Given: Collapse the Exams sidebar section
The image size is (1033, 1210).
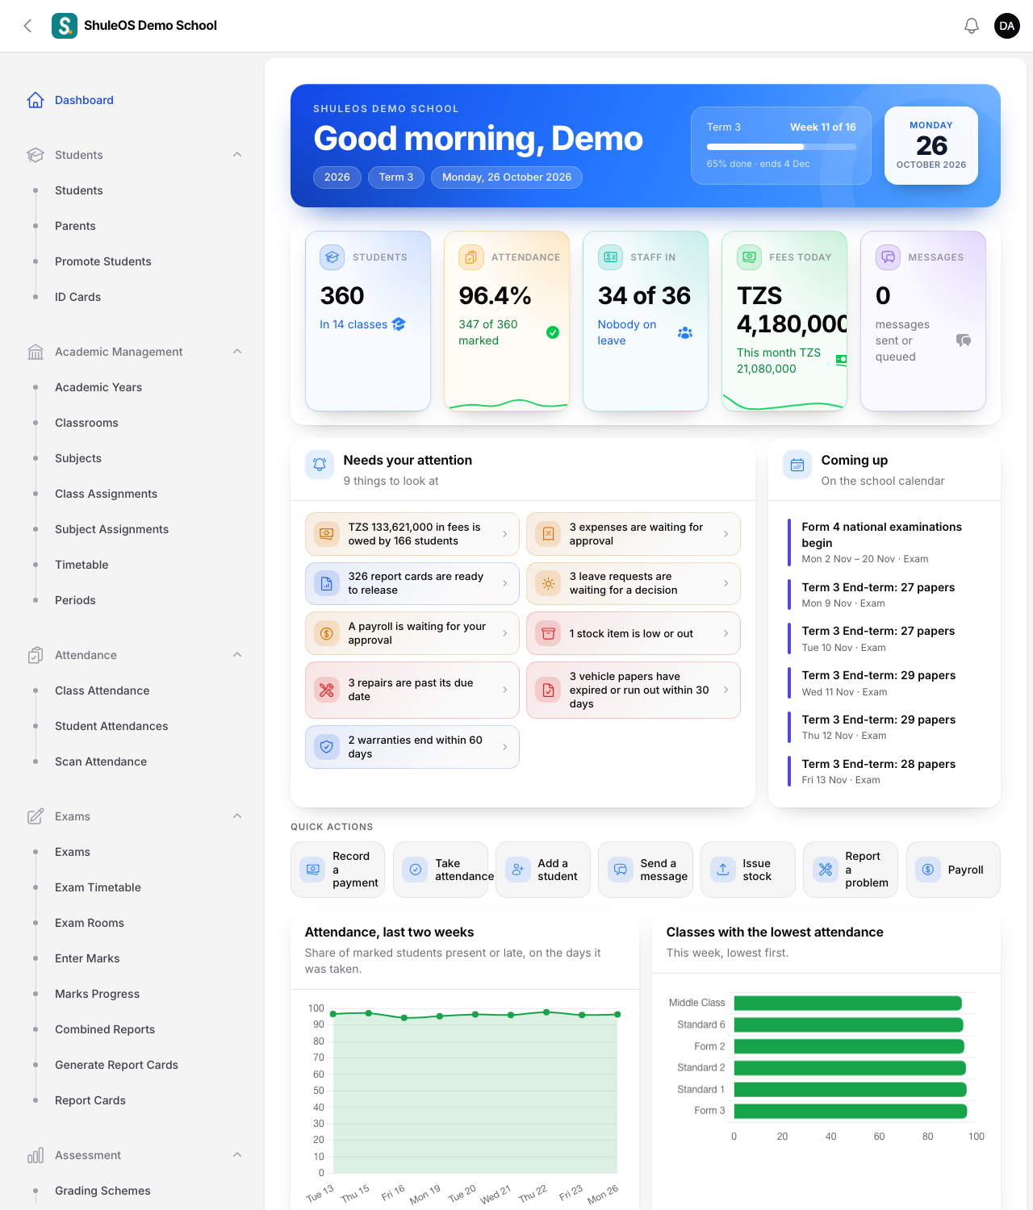Looking at the screenshot, I should tap(237, 816).
